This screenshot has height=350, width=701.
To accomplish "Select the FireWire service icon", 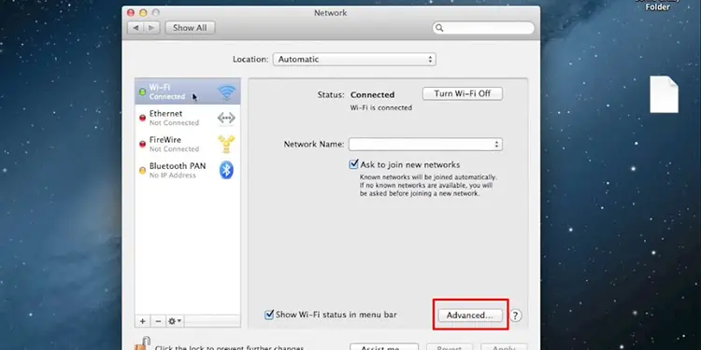I will coord(226,144).
